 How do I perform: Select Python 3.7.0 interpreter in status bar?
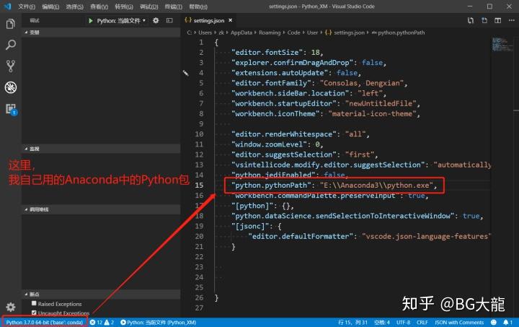tap(45, 322)
